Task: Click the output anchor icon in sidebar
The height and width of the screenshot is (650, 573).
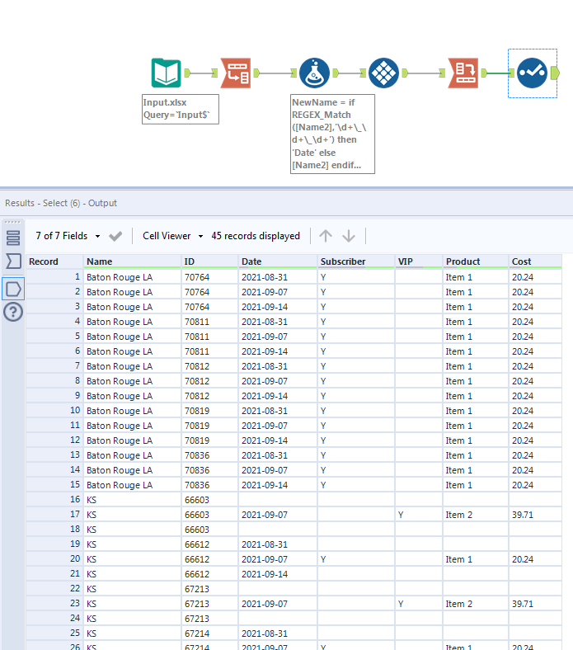Action: click(13, 288)
